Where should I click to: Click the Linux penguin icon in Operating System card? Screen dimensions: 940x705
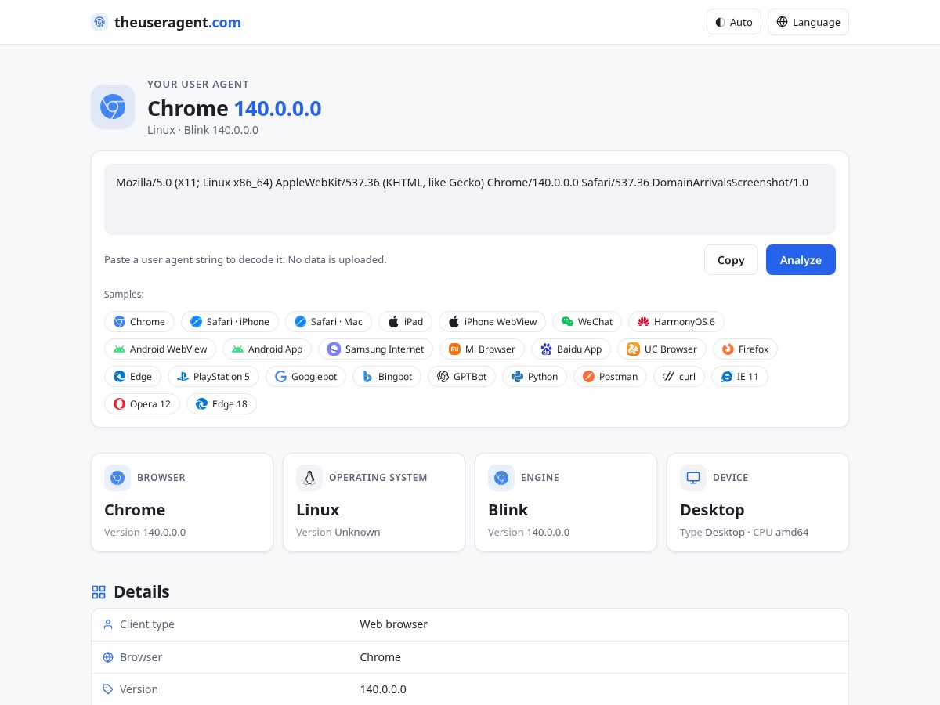(309, 478)
